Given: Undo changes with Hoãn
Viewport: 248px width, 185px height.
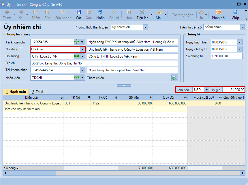Looking at the screenshot, I should coord(100,14).
